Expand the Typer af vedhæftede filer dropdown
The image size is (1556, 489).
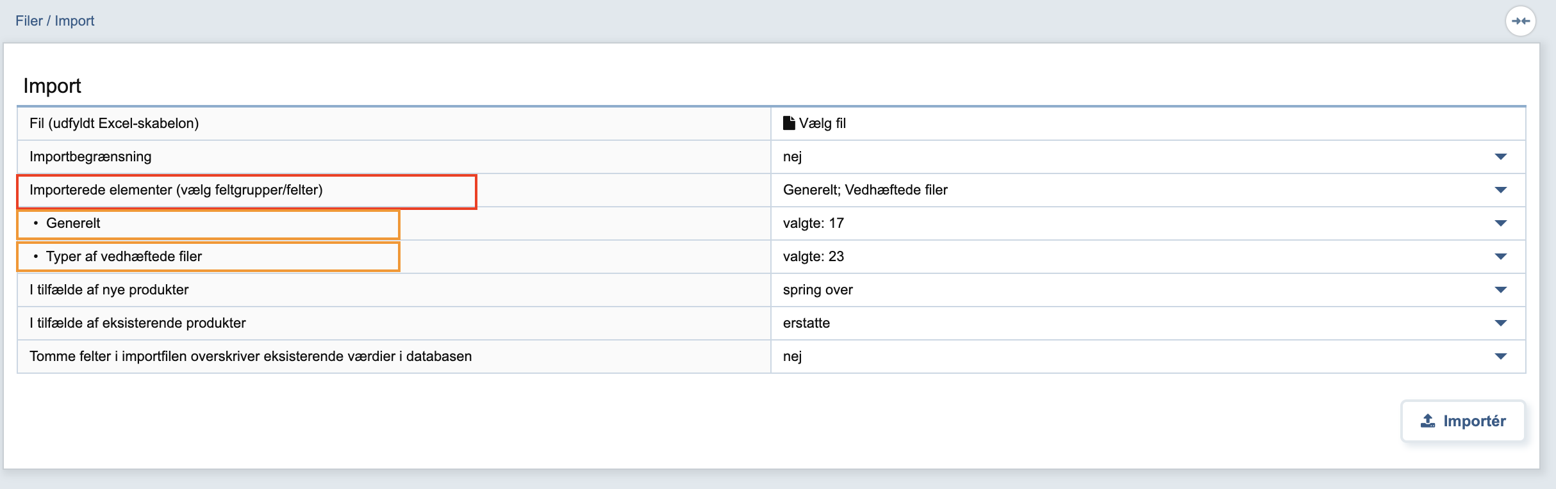click(1500, 257)
